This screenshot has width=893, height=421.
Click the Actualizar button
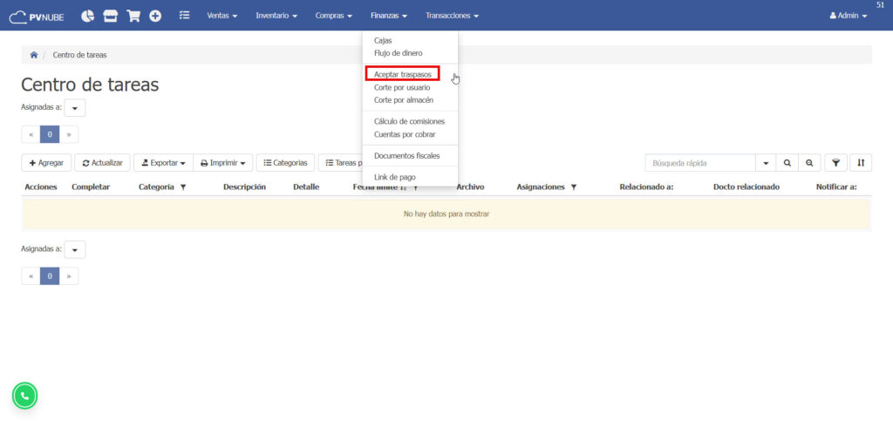click(x=102, y=163)
